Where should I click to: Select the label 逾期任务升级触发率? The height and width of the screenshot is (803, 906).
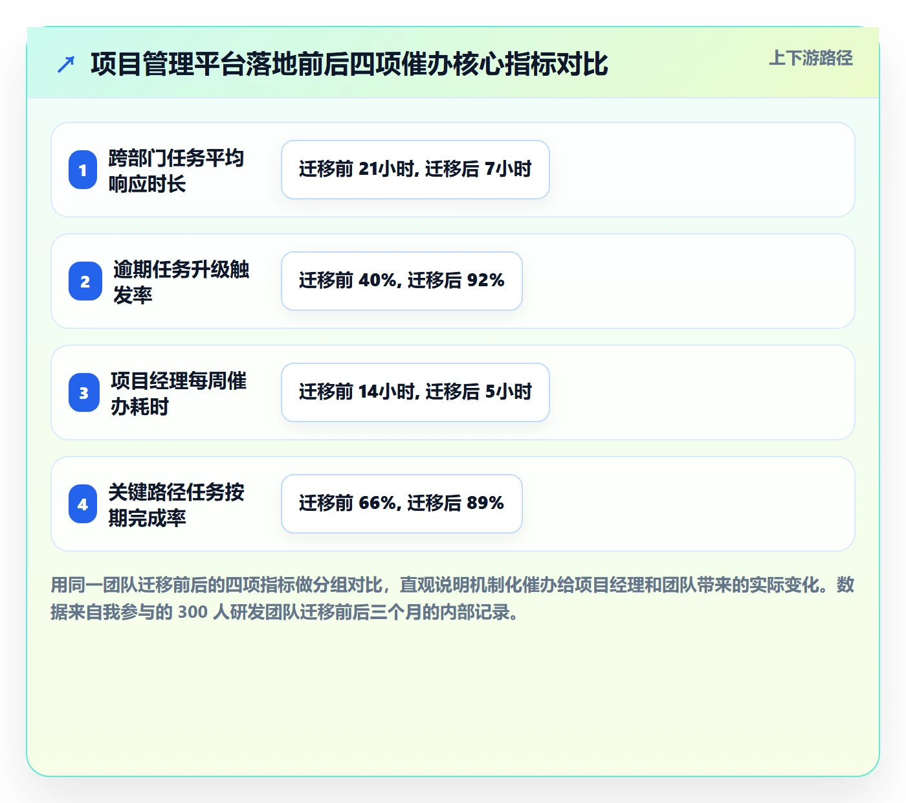(x=181, y=282)
